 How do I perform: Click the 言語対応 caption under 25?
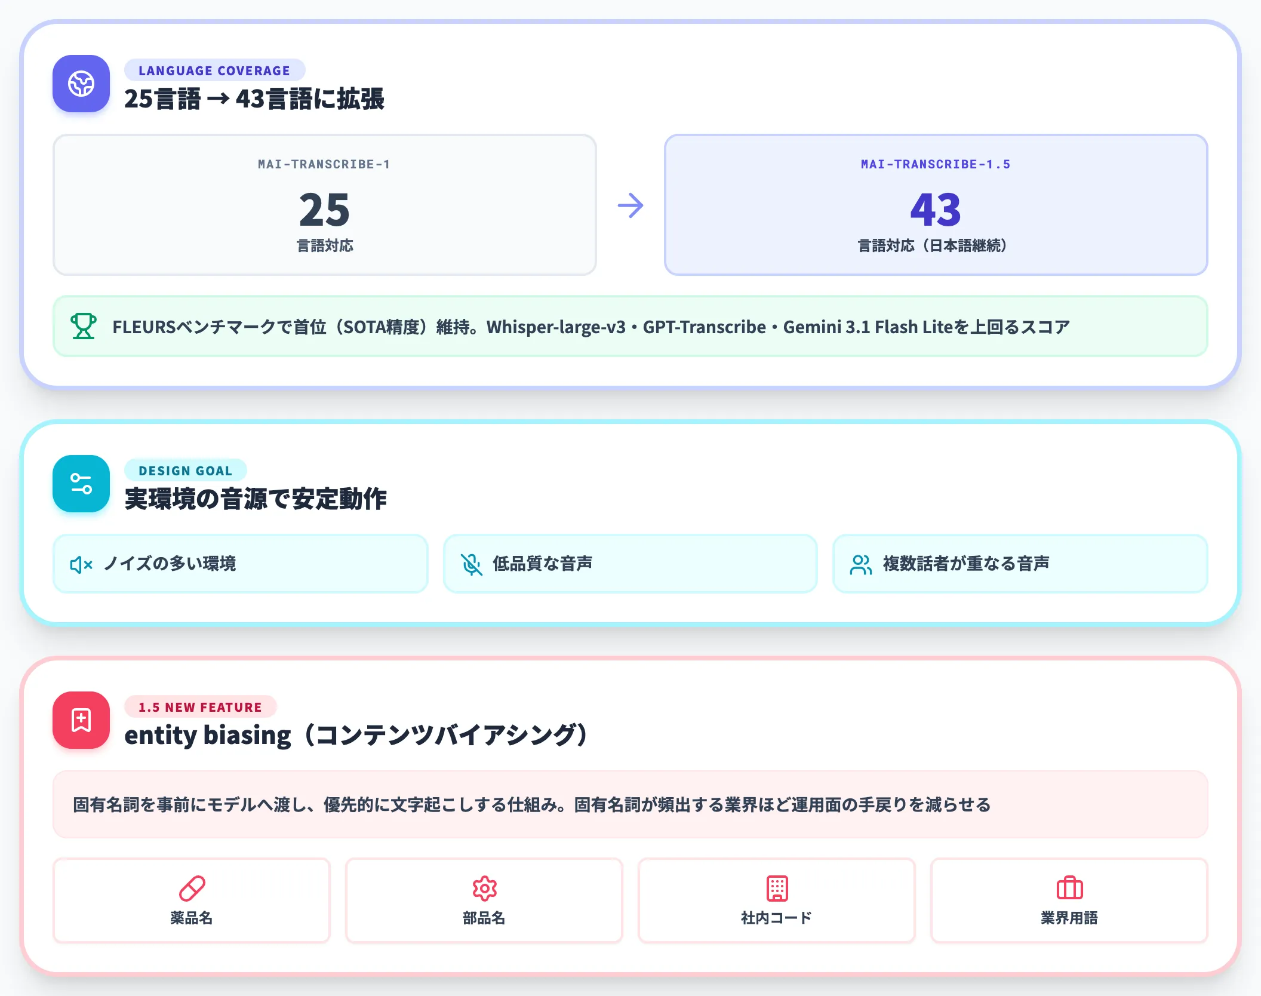tap(325, 245)
